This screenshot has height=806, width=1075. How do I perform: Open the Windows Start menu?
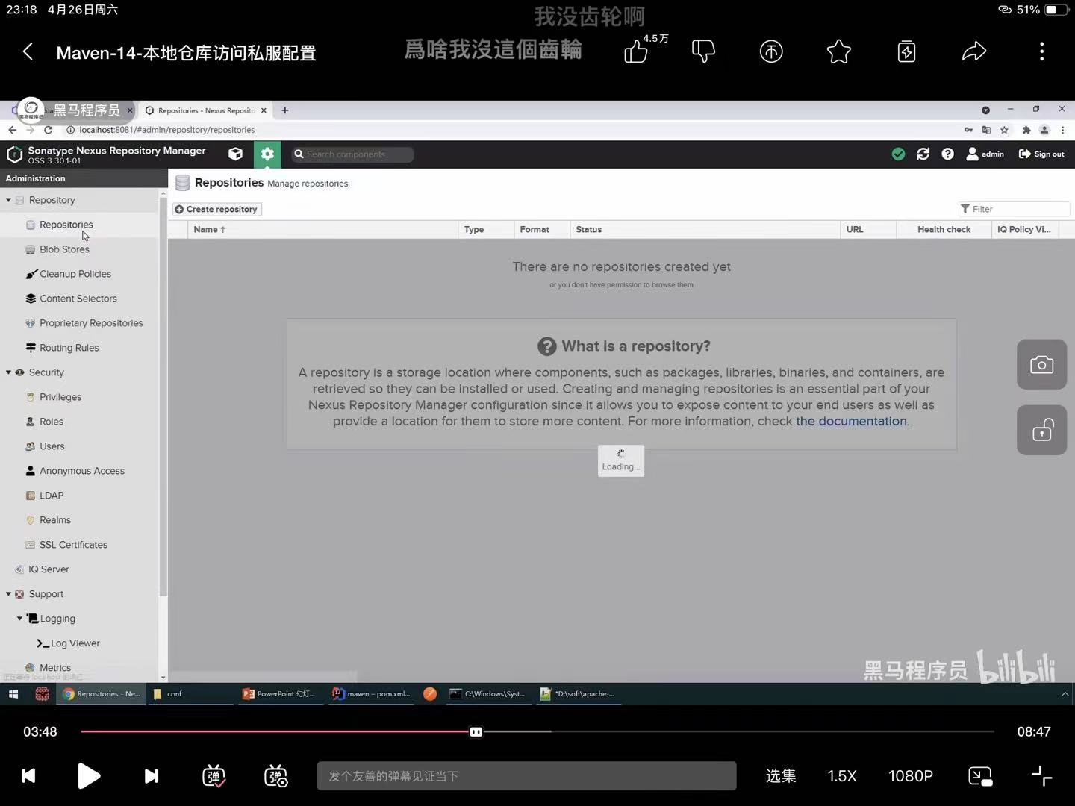[x=13, y=694]
